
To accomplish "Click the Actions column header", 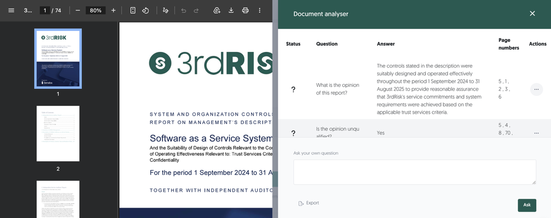I will click(x=537, y=44).
